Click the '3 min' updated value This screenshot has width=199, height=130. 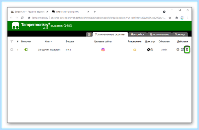pyautogui.click(x=164, y=50)
